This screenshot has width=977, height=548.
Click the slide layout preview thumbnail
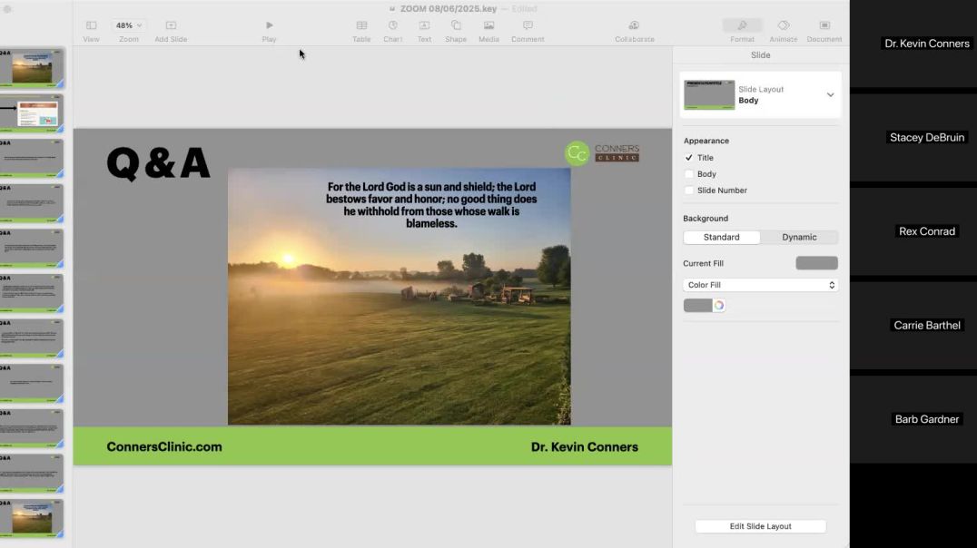click(x=709, y=95)
